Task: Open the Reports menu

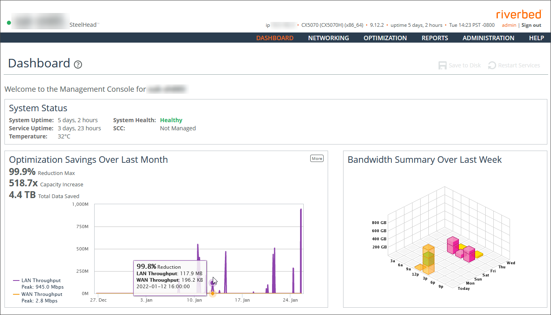Action: tap(434, 38)
